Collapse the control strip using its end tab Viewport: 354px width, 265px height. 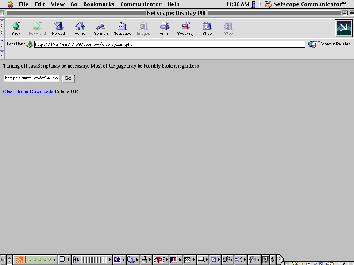click(x=280, y=260)
